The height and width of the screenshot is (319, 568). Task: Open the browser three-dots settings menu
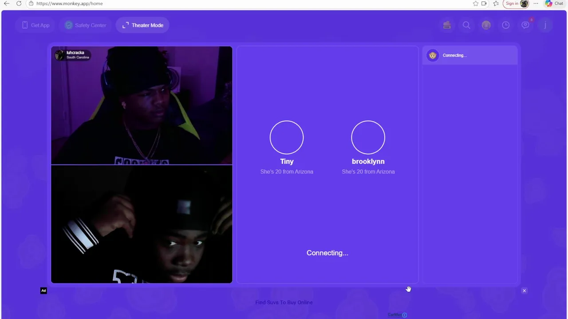coord(536,4)
